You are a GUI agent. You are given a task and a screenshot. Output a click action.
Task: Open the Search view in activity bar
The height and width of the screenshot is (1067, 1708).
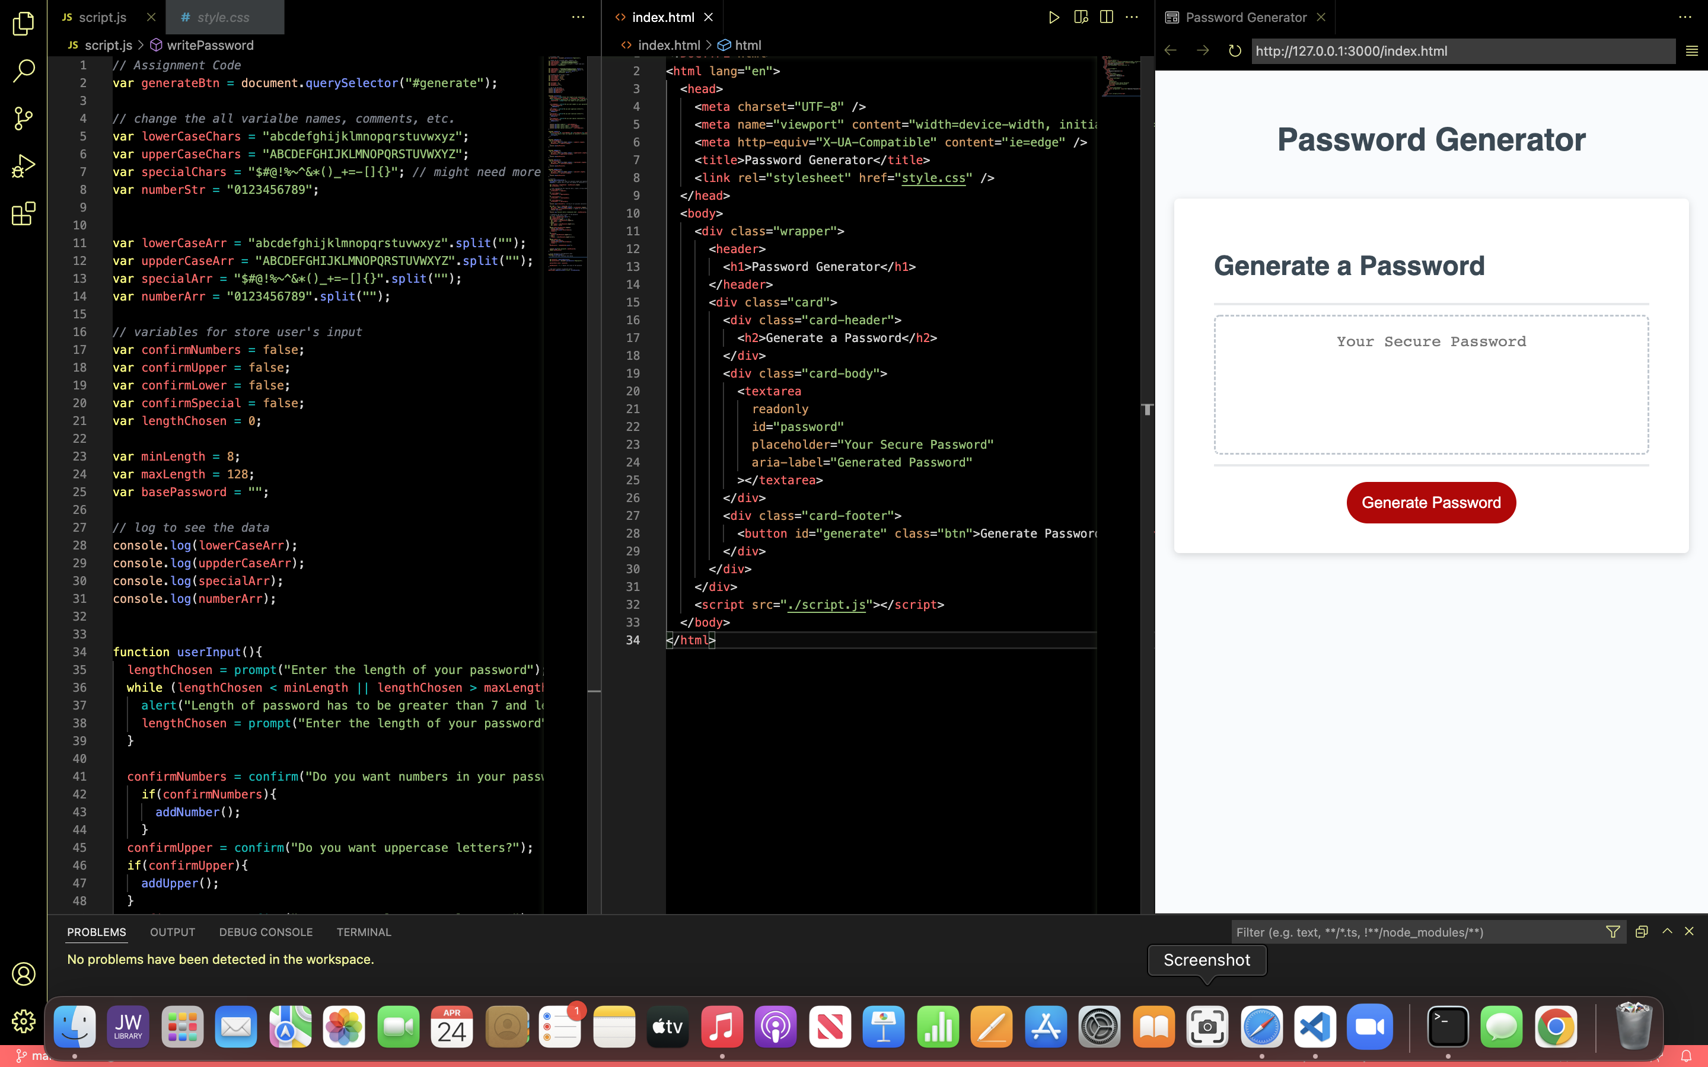click(x=23, y=71)
